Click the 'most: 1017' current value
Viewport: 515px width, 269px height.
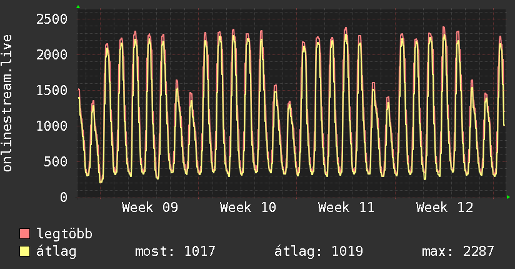175,251
